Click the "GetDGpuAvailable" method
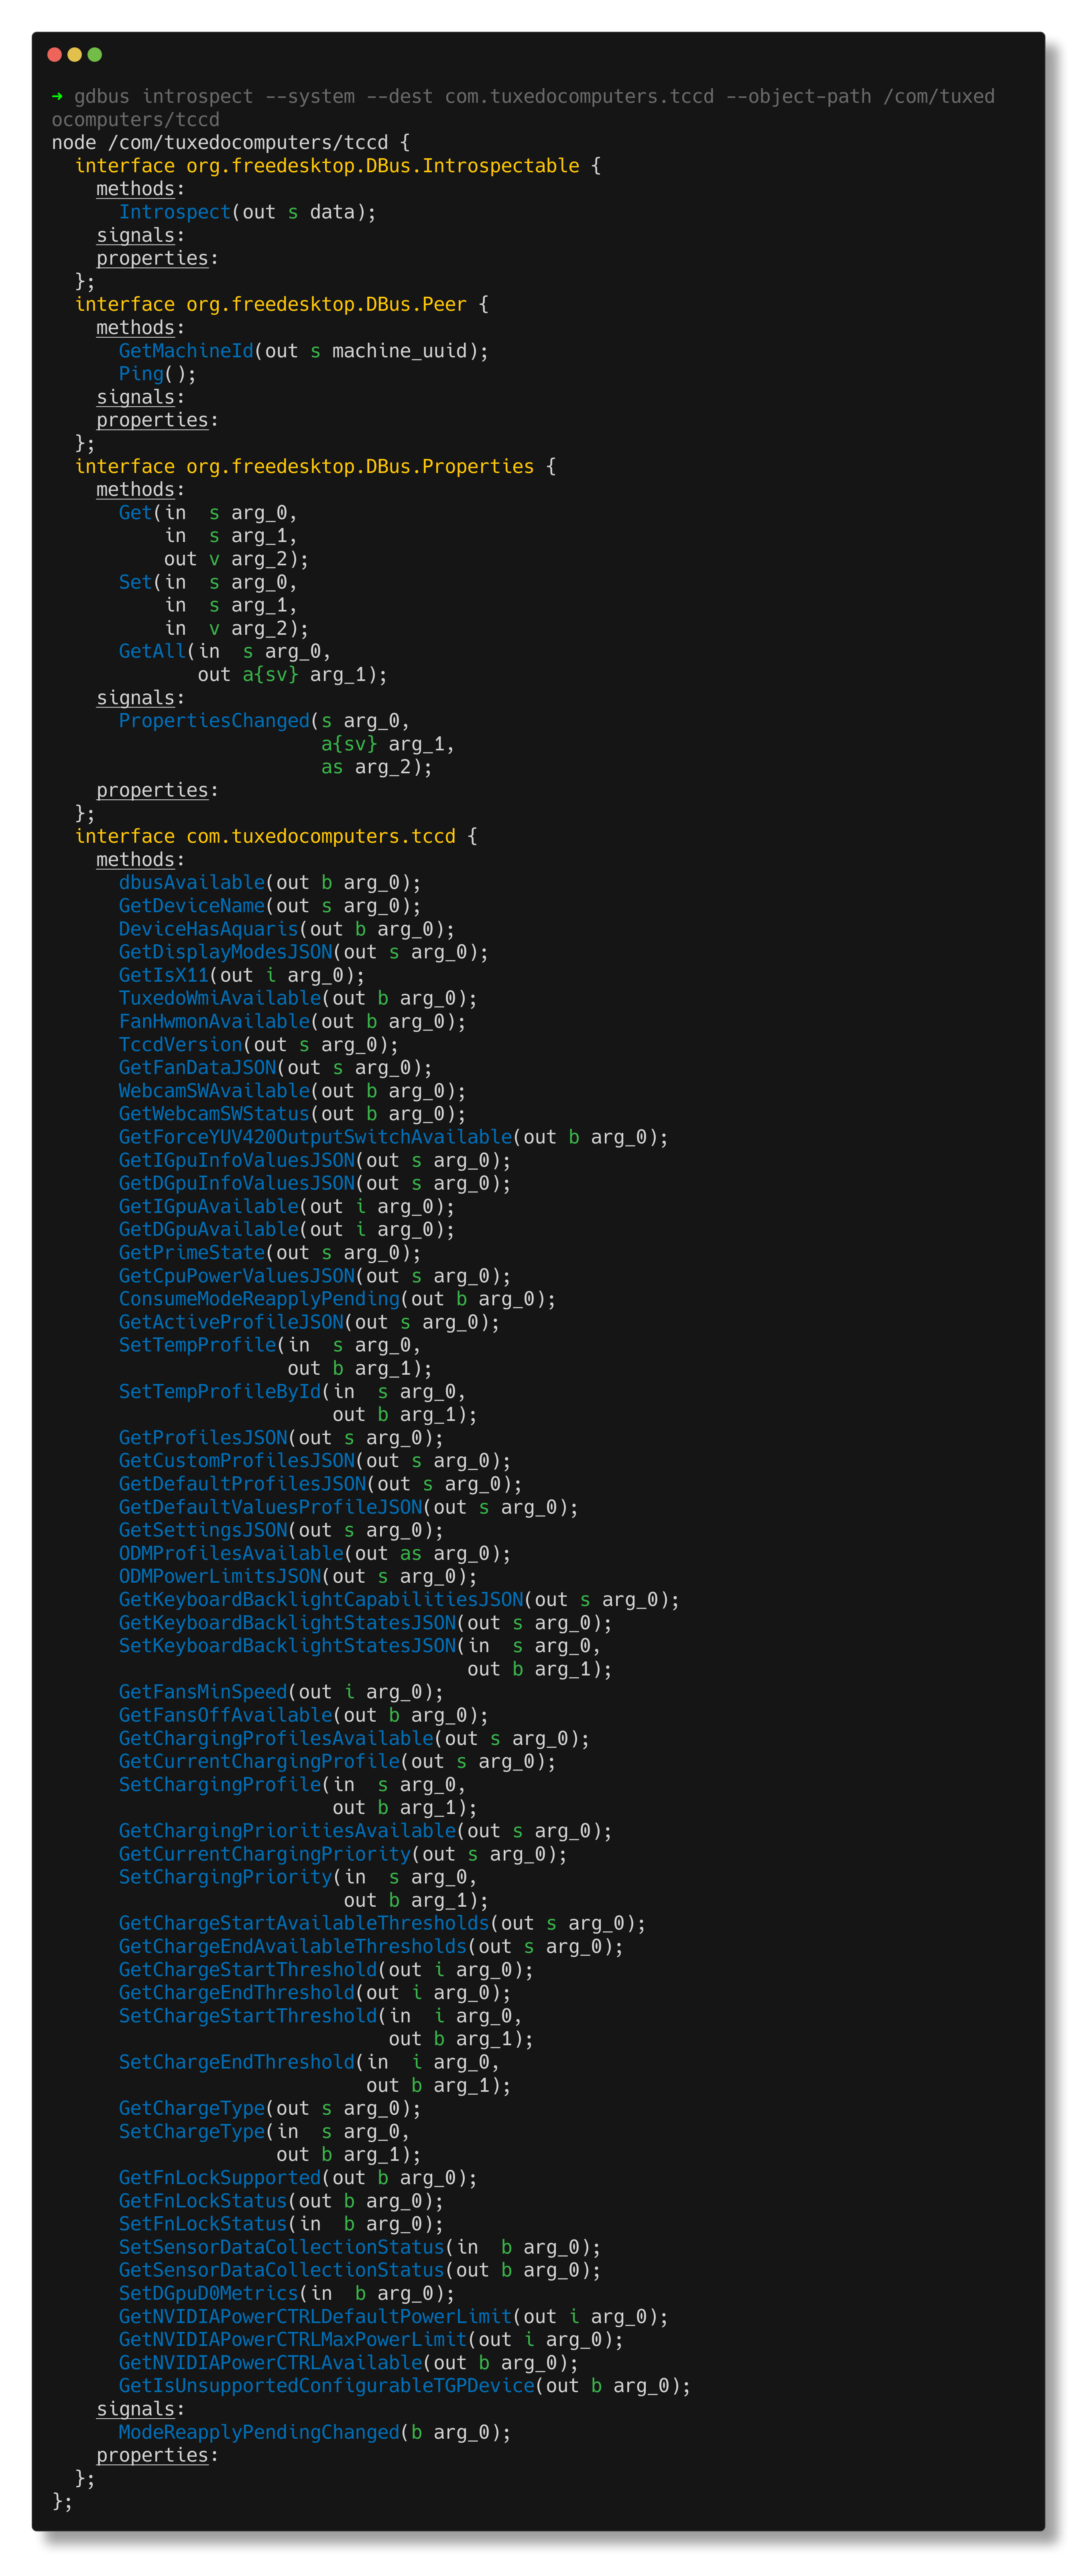 click(209, 1230)
